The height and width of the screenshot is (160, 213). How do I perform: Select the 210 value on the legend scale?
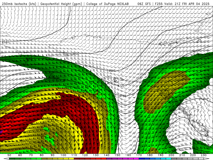[182, 155]
